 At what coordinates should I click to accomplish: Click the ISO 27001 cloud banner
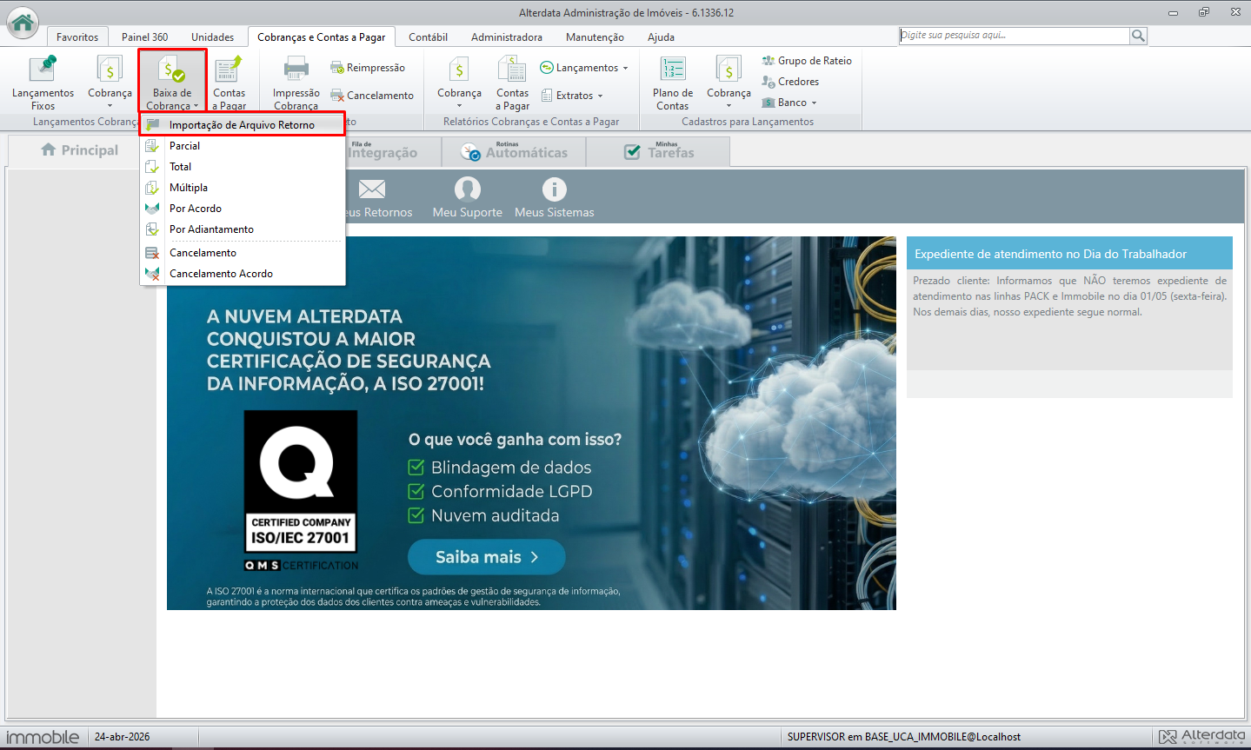pyautogui.click(x=531, y=423)
